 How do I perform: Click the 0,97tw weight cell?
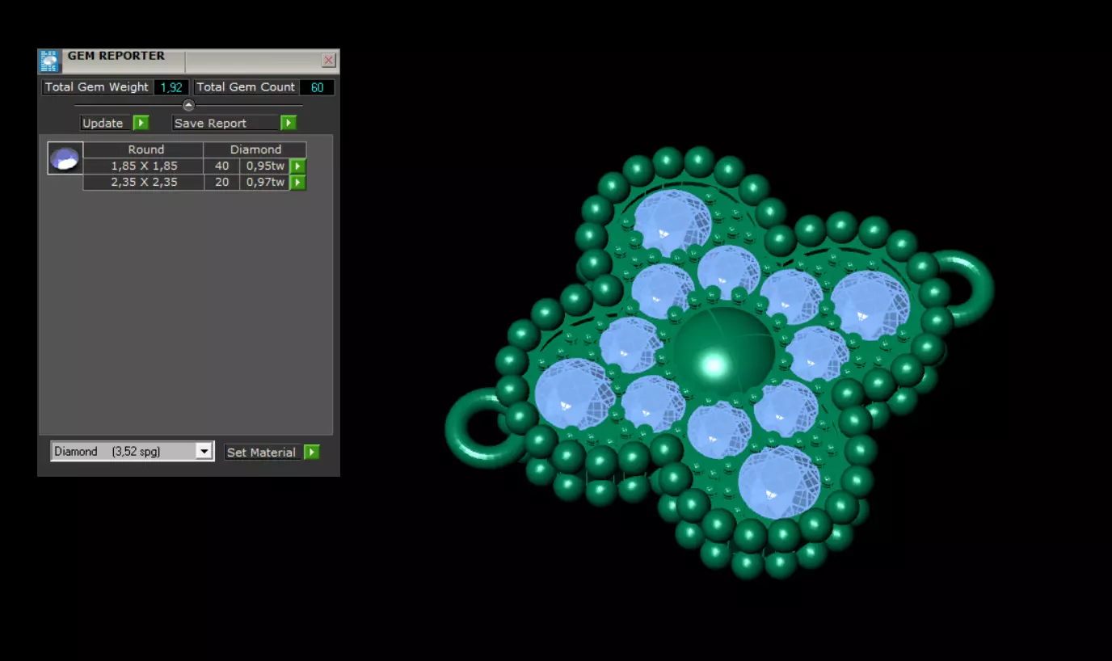265,182
